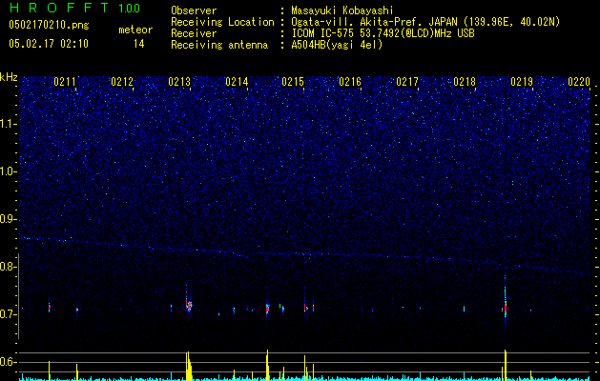Click the 1.1 kHz axis label
The width and height of the screenshot is (600, 381).
(x=8, y=124)
